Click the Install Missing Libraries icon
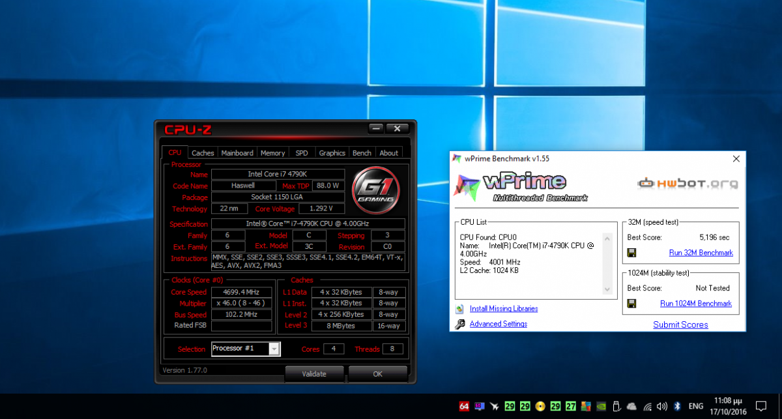 click(459, 309)
